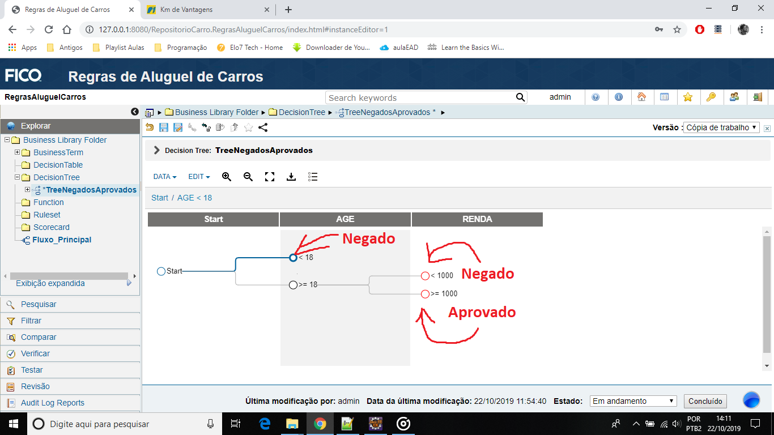Click the Undo arrow icon in the toolbar
The width and height of the screenshot is (774, 435).
(150, 127)
